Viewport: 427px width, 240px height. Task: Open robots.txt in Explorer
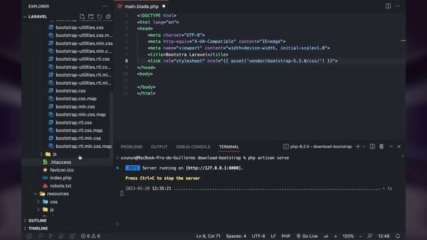[x=61, y=185]
